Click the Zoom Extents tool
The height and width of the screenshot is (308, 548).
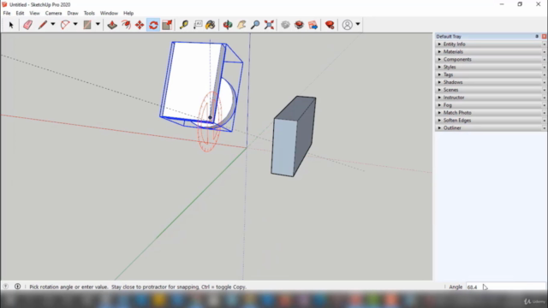click(x=269, y=25)
